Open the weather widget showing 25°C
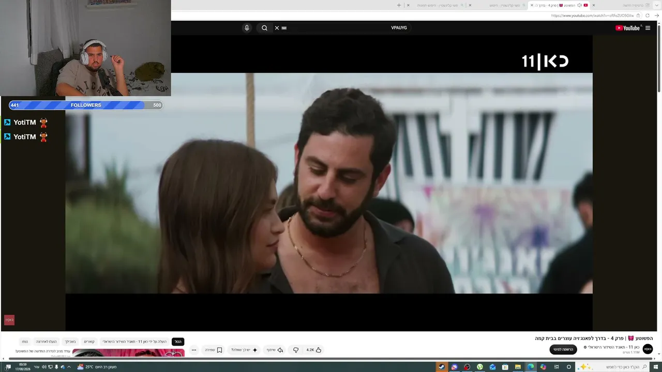 click(97, 367)
